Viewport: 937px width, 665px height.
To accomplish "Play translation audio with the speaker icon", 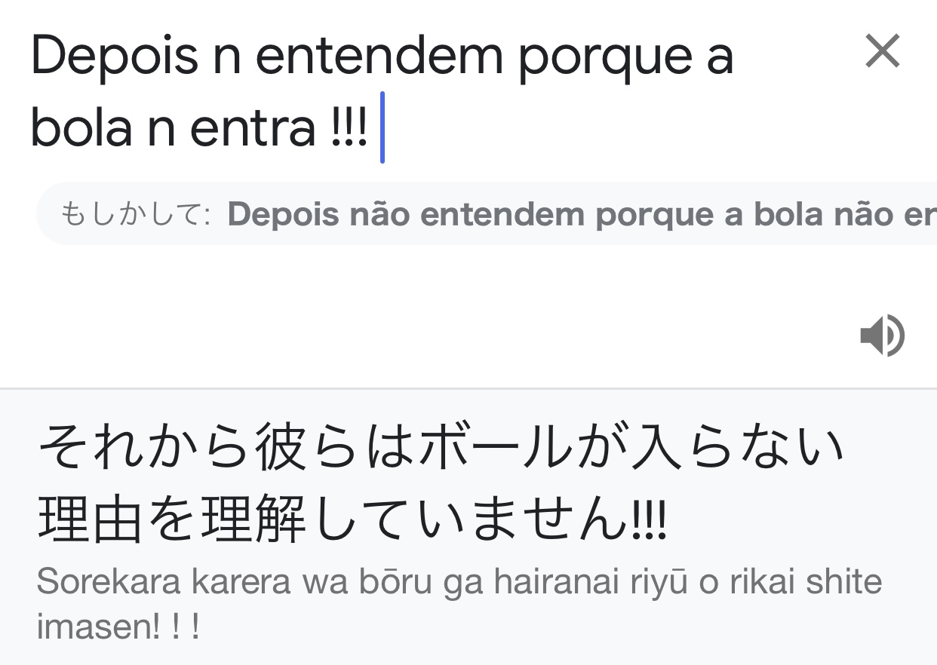I will click(882, 336).
